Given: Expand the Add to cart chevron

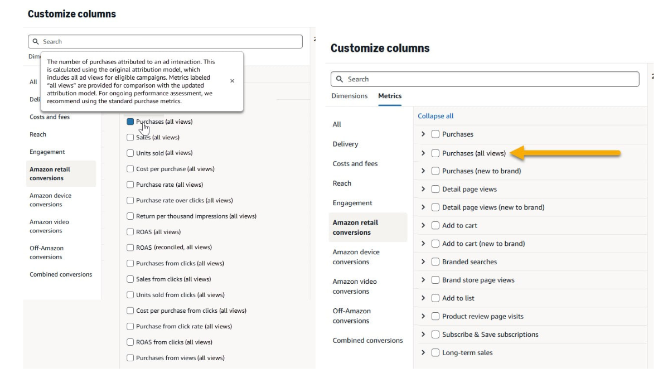Looking at the screenshot, I should (x=423, y=225).
